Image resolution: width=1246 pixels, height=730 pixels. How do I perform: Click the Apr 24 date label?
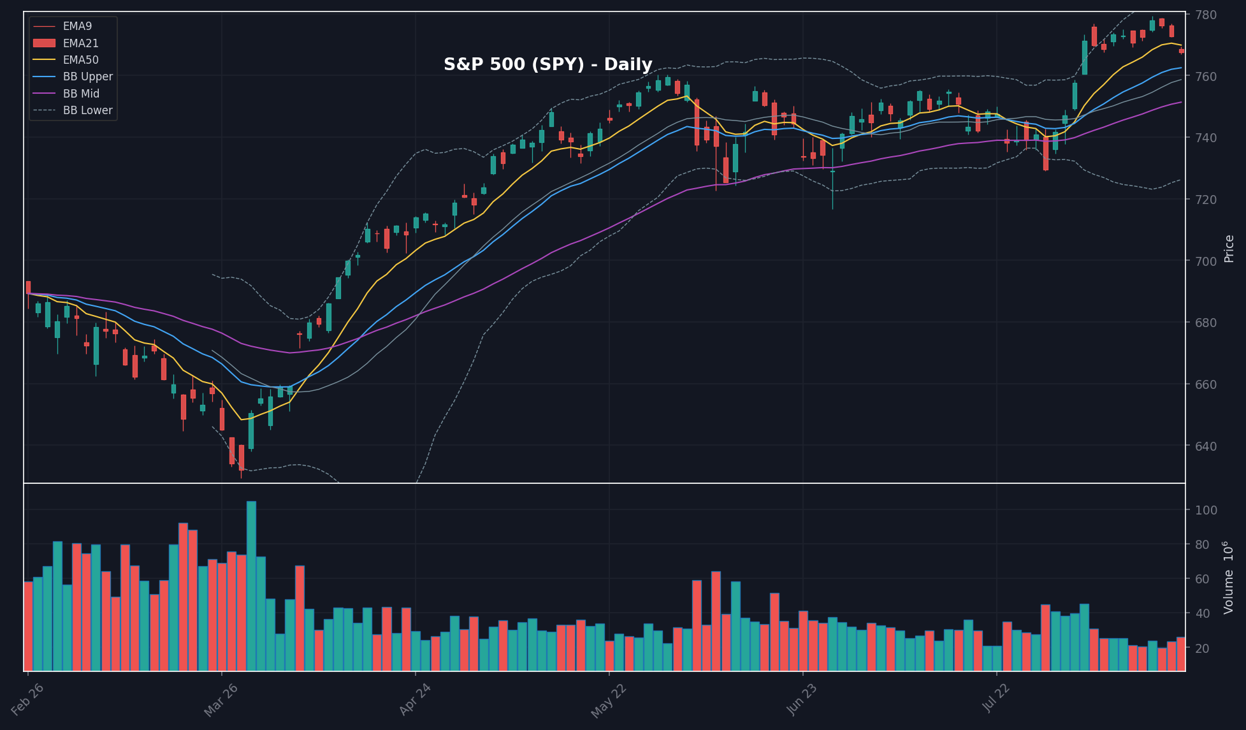click(x=415, y=699)
